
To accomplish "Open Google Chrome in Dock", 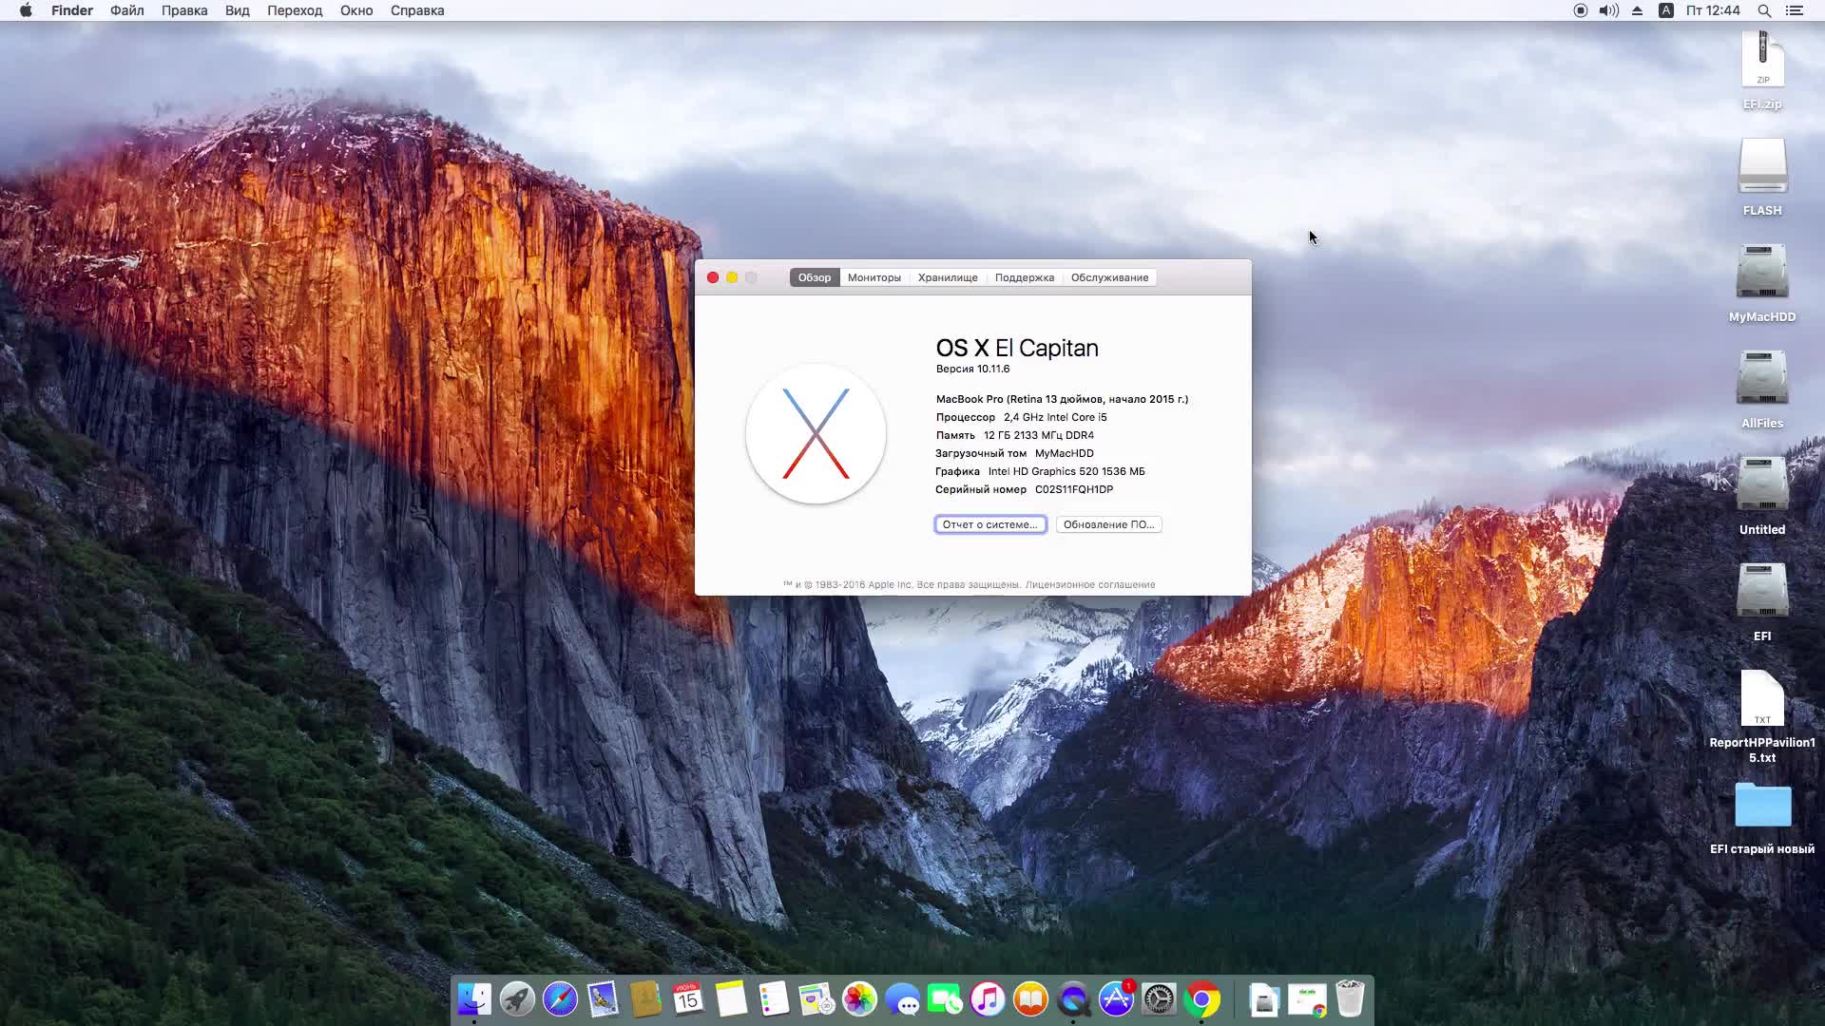I will 1201,999.
